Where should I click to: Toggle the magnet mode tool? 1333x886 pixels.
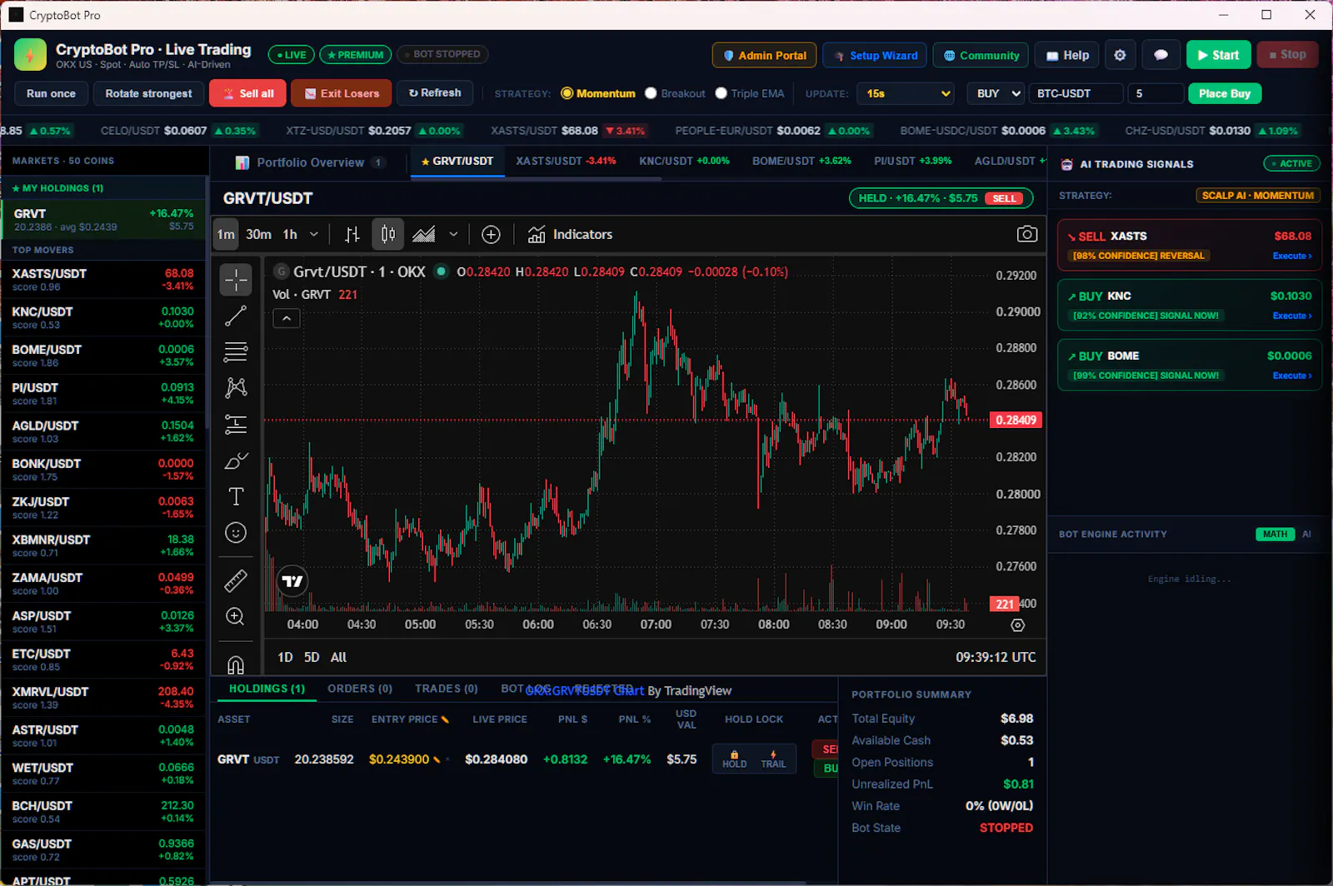[236, 664]
